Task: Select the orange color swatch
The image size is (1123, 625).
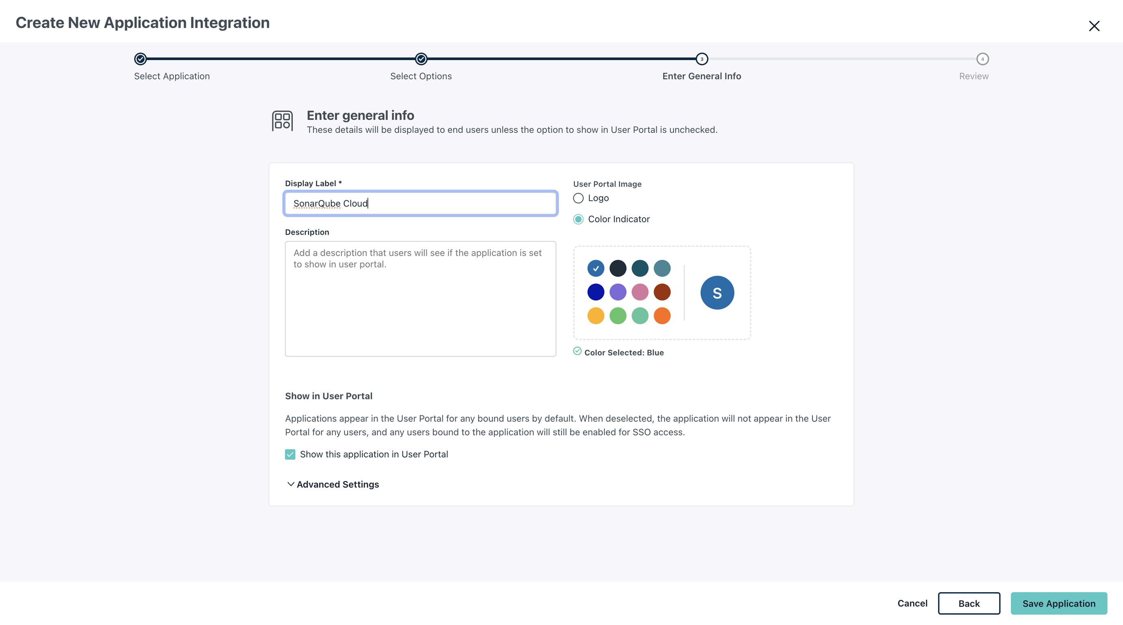Action: point(662,316)
